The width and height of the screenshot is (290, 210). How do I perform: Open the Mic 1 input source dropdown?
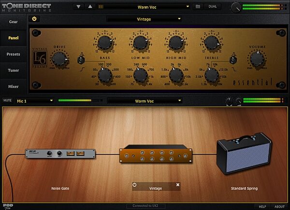pyautogui.click(x=34, y=101)
